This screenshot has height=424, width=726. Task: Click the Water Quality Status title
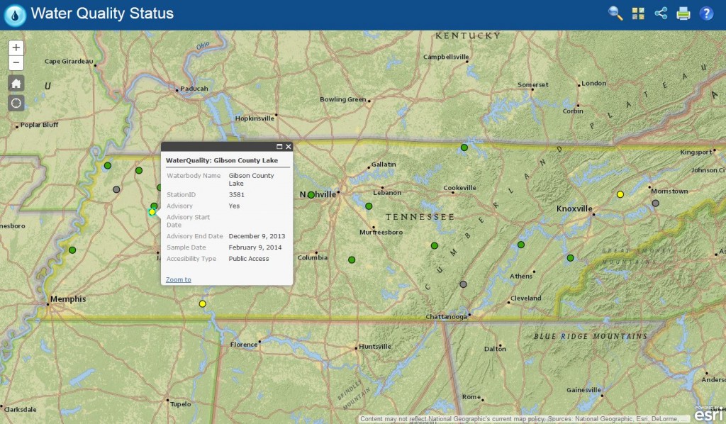102,13
